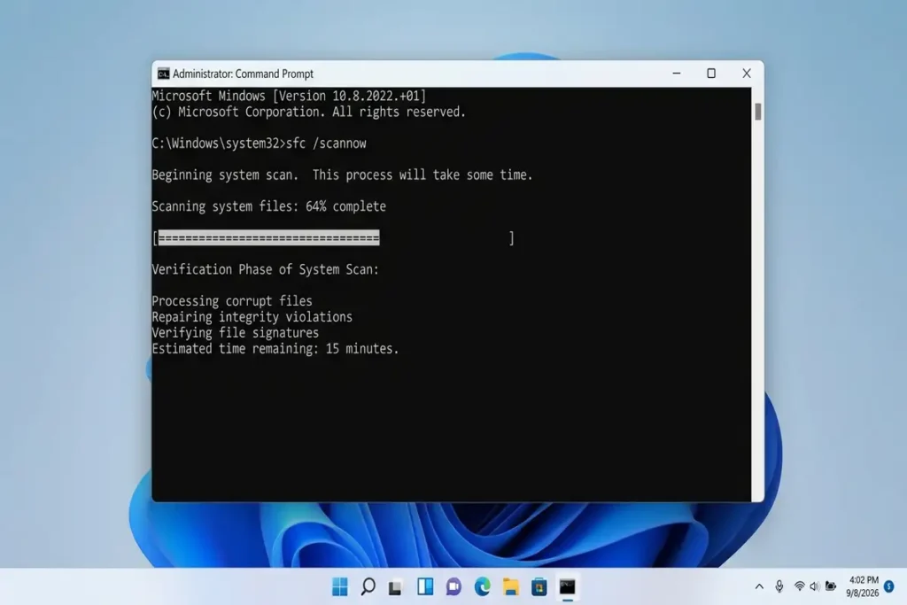Viewport: 907px width, 605px height.
Task: Open the Widgets panel icon
Action: tap(425, 586)
